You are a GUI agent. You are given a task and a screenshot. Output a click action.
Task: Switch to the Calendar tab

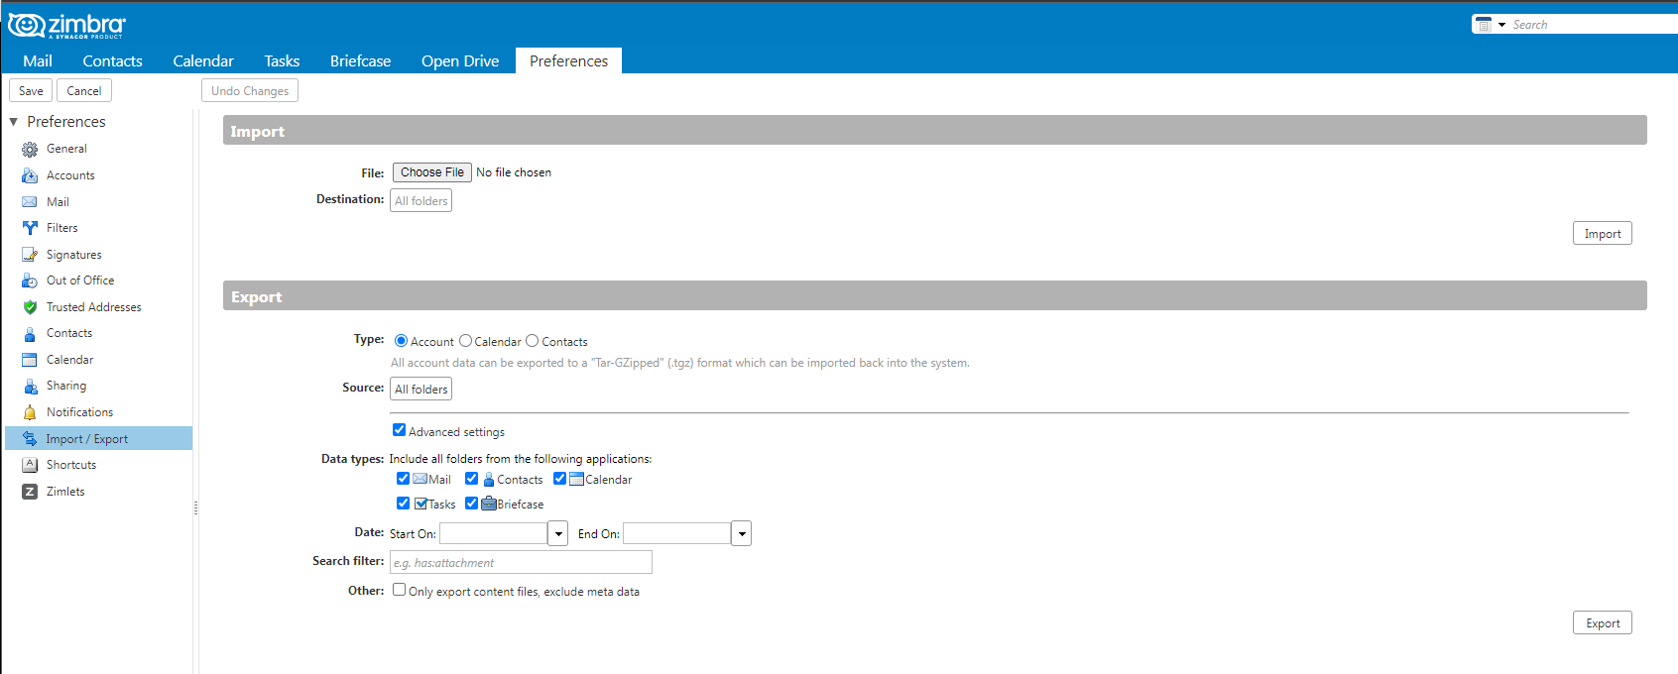(x=203, y=61)
